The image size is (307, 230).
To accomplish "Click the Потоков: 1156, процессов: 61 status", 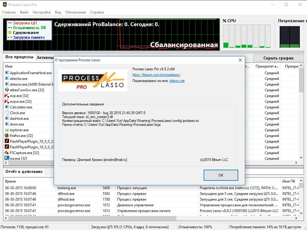I will point(25,227).
